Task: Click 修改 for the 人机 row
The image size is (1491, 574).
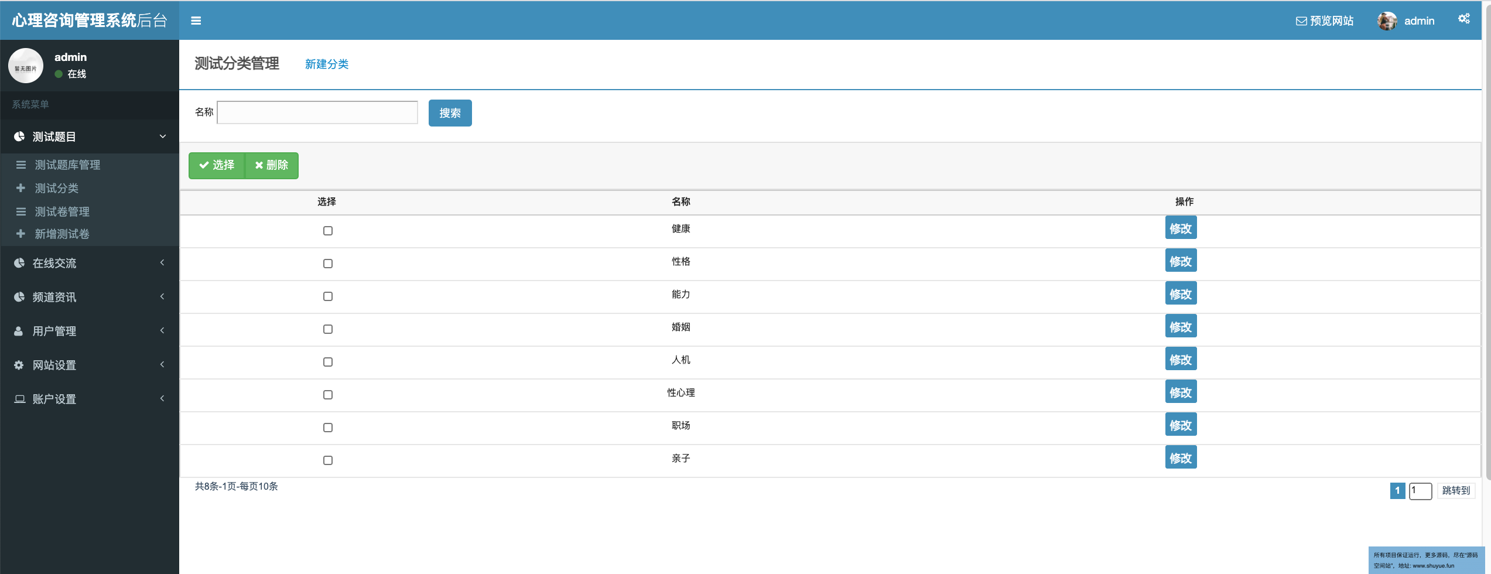Action: (1181, 360)
